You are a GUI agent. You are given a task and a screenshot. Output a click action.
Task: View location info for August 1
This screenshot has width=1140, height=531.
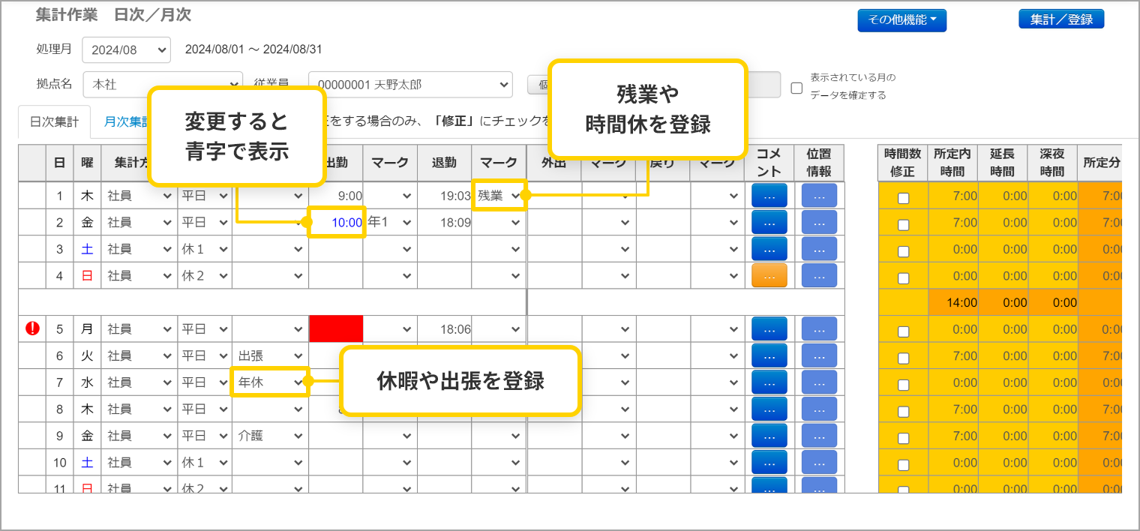pyautogui.click(x=819, y=195)
